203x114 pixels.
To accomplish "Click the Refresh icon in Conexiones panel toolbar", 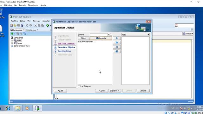I will [18, 34].
